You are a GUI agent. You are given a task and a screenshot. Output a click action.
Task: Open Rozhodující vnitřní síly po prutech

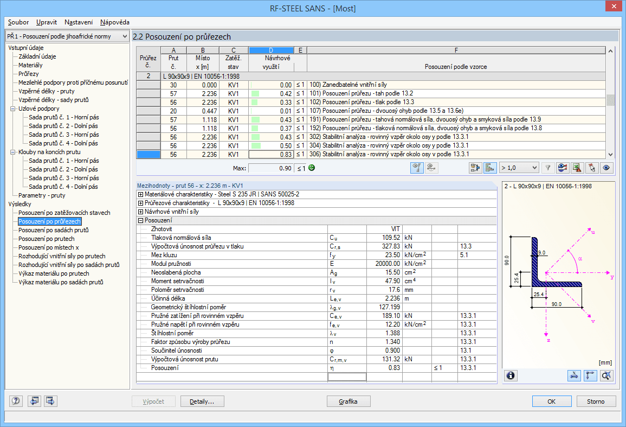coord(62,256)
